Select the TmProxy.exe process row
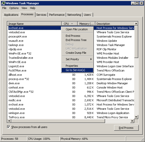 (71, 117)
